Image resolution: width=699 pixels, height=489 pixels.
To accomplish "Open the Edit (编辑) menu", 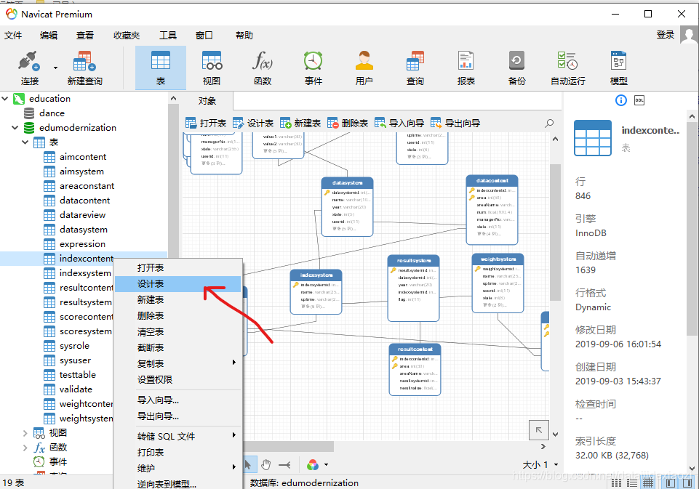I will [x=49, y=35].
